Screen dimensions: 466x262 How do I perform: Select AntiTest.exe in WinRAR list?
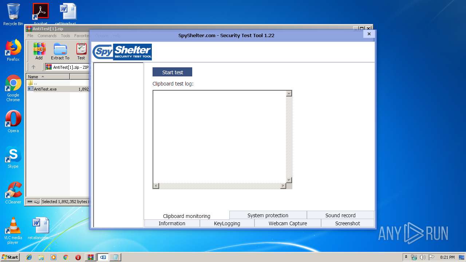pos(45,89)
